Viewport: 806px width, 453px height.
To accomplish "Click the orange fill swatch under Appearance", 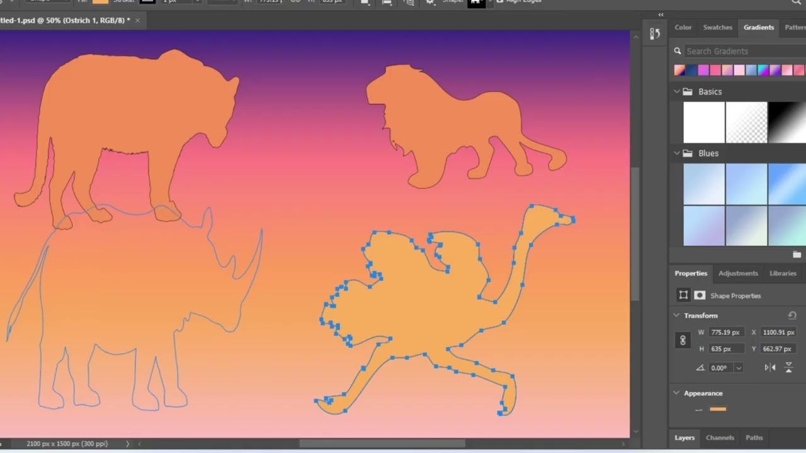I will pos(718,409).
